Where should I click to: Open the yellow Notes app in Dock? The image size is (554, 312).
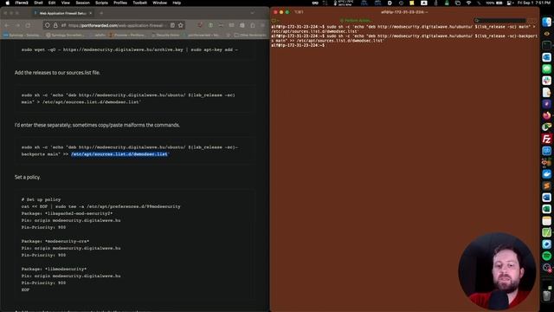click(x=546, y=220)
